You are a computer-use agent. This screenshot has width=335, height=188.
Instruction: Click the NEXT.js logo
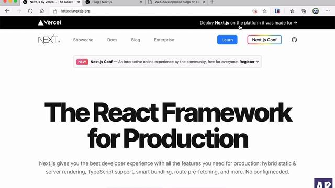click(49, 40)
